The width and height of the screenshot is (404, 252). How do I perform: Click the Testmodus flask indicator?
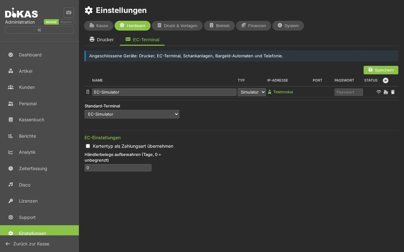(x=280, y=92)
